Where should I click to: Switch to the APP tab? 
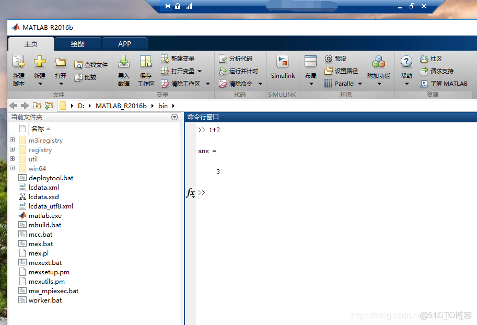pos(125,44)
